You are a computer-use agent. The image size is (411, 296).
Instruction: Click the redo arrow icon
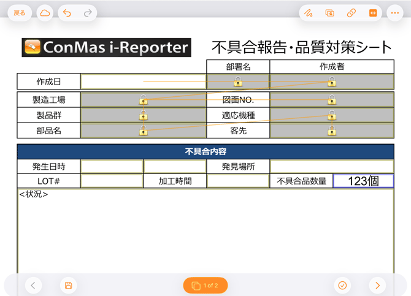point(88,13)
